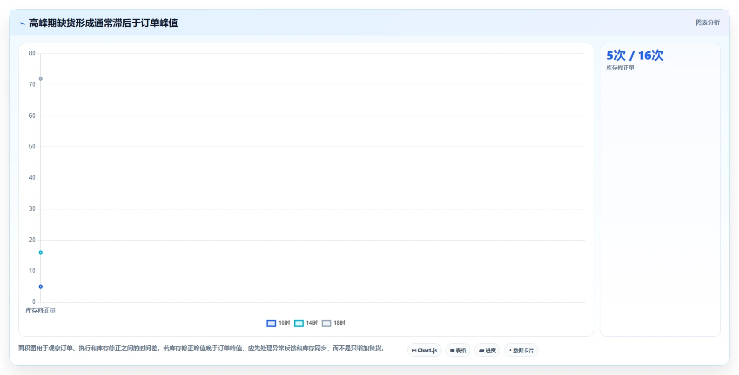739x375 pixels.
Task: Click the 14时 data point at 16
Action: point(40,253)
